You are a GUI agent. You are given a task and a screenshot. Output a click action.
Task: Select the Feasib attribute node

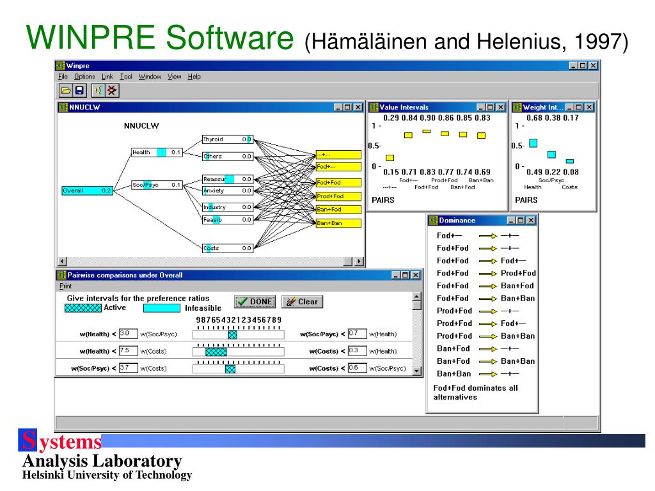click(x=228, y=220)
